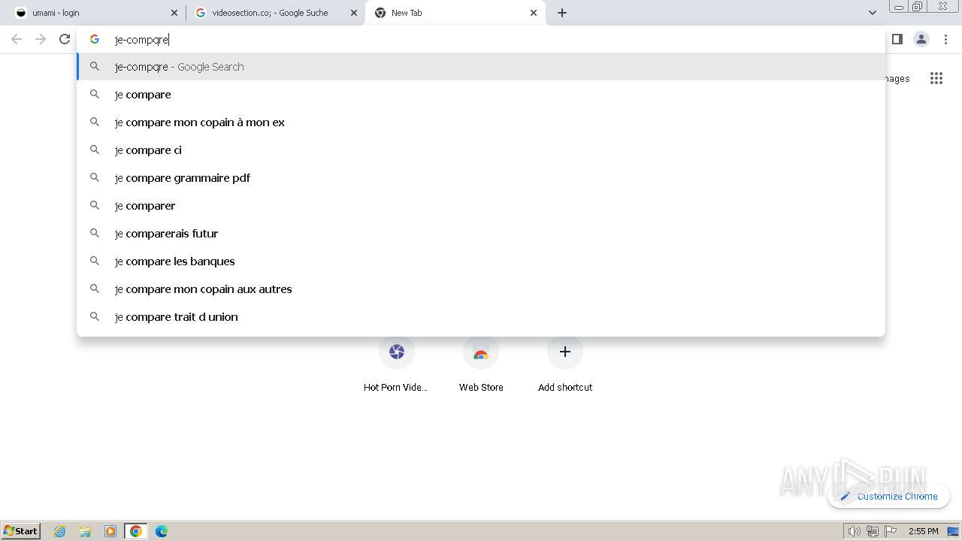This screenshot has height=541, width=962.
Task: Open the Action Center flag icon
Action: coord(891,531)
